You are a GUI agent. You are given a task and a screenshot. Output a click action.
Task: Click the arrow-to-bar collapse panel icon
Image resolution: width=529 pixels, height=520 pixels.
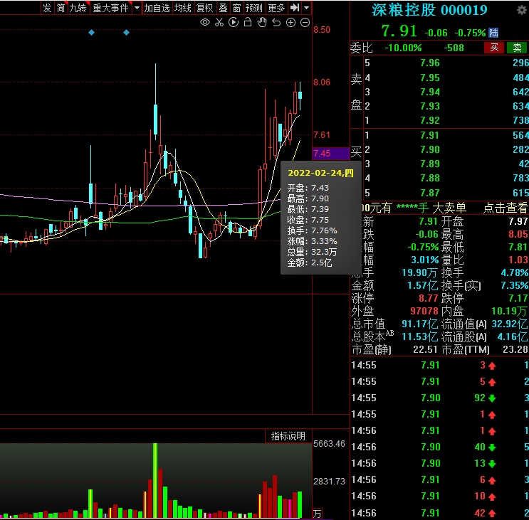(295, 8)
